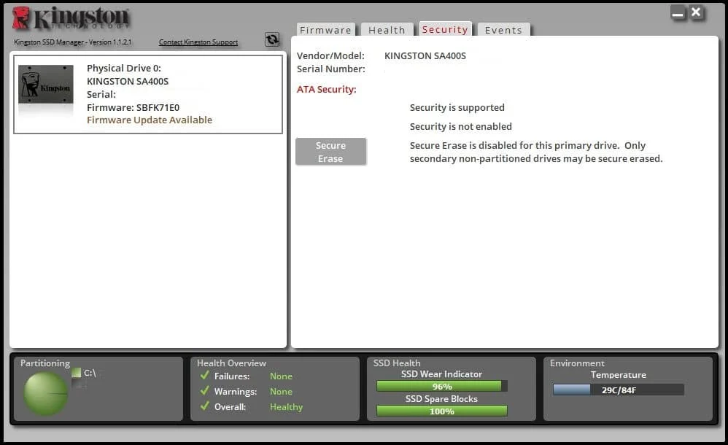728x445 pixels.
Task: Click the Firmware Update Available notice
Action: pos(150,120)
